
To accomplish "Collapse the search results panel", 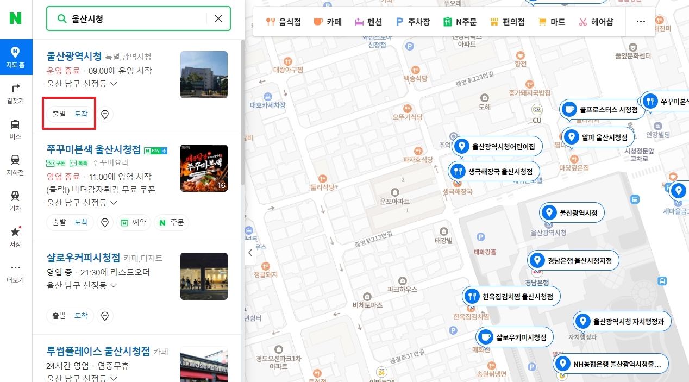I will (x=250, y=253).
